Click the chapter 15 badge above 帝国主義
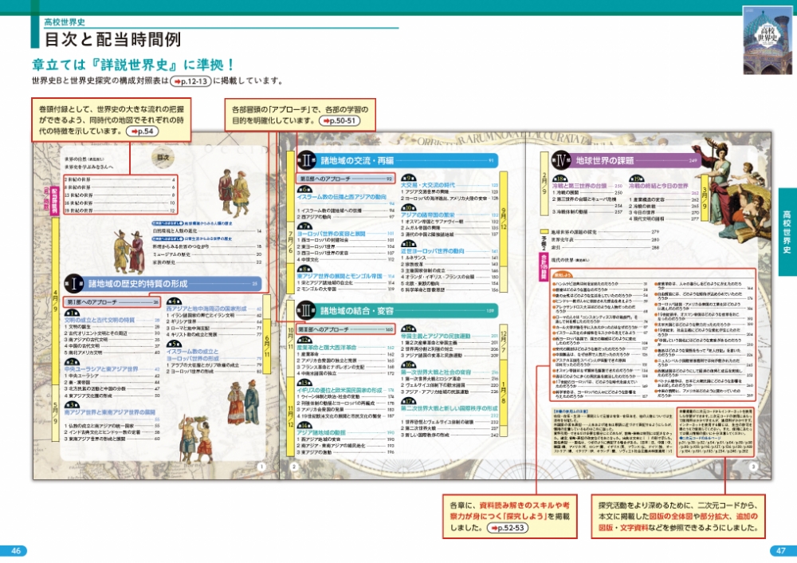Image resolution: width=797 pixels, height=563 pixels. 408,329
